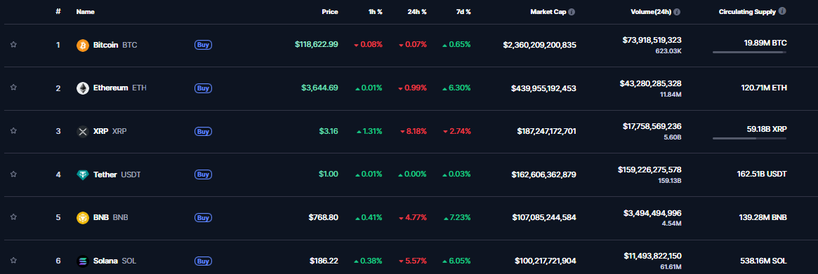This screenshot has height=274, width=818.
Task: Click the yellow BNB logo icon
Action: 82,218
